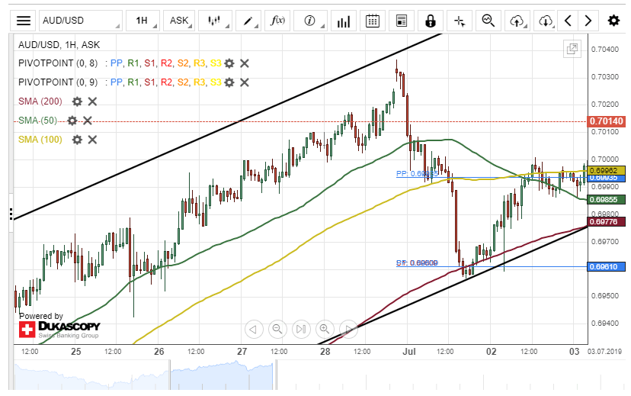631x396 pixels.
Task: Open the ASK price side dropdown
Action: [x=179, y=21]
